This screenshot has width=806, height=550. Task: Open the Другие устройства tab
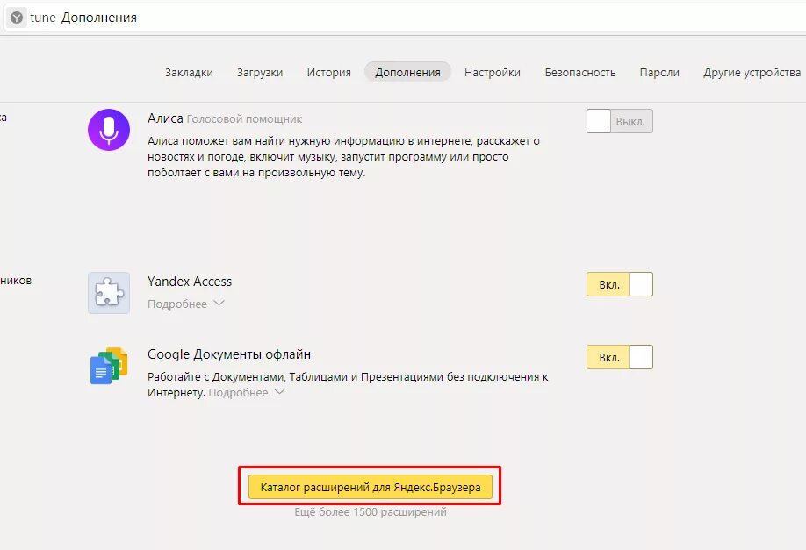[x=752, y=73]
